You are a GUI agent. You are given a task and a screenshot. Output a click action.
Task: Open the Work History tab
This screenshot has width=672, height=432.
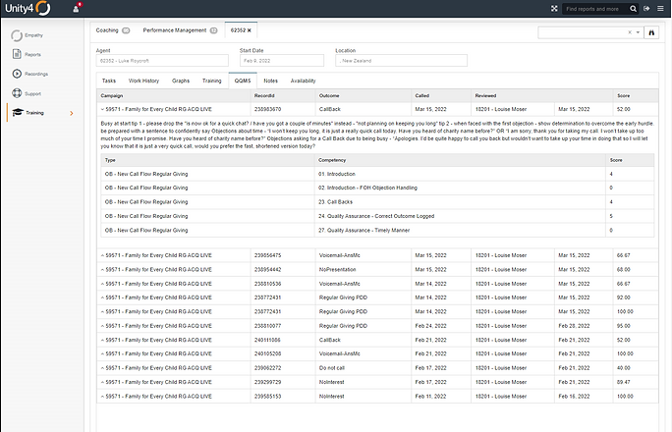coord(143,81)
